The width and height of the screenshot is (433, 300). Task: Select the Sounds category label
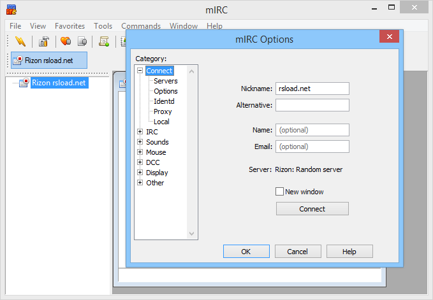coord(157,142)
